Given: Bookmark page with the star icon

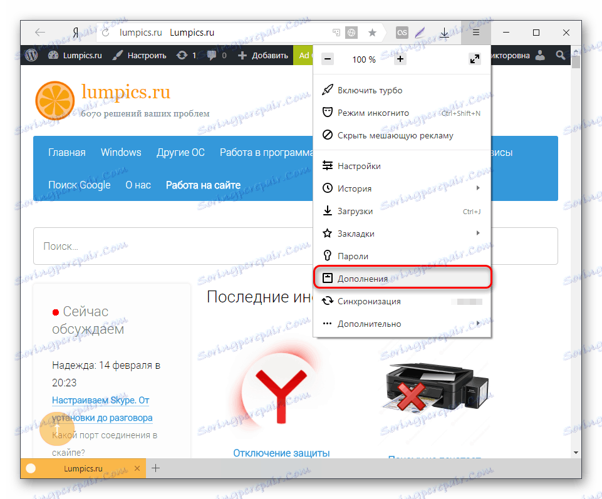Looking at the screenshot, I should 372,33.
